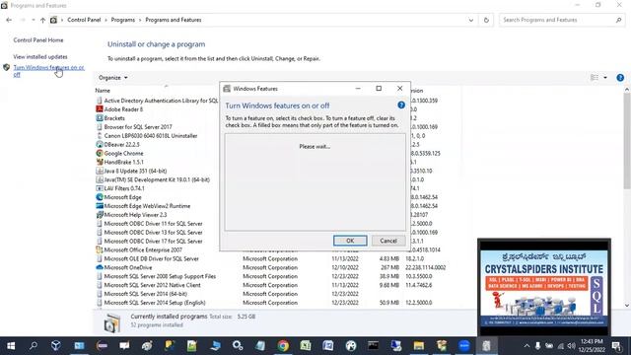Change view layout icon in toolbar
The width and height of the screenshot is (631, 355).
pos(595,78)
